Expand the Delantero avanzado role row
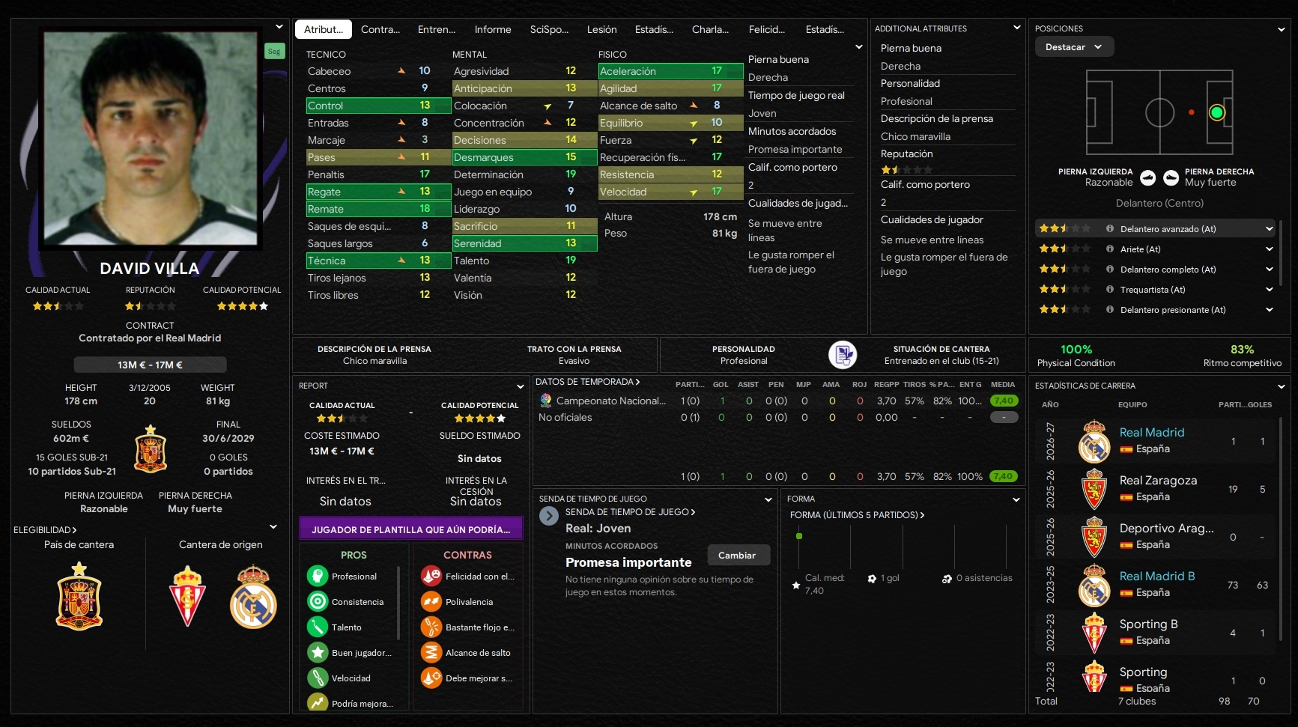Viewport: 1298px width, 727px height. [1270, 229]
